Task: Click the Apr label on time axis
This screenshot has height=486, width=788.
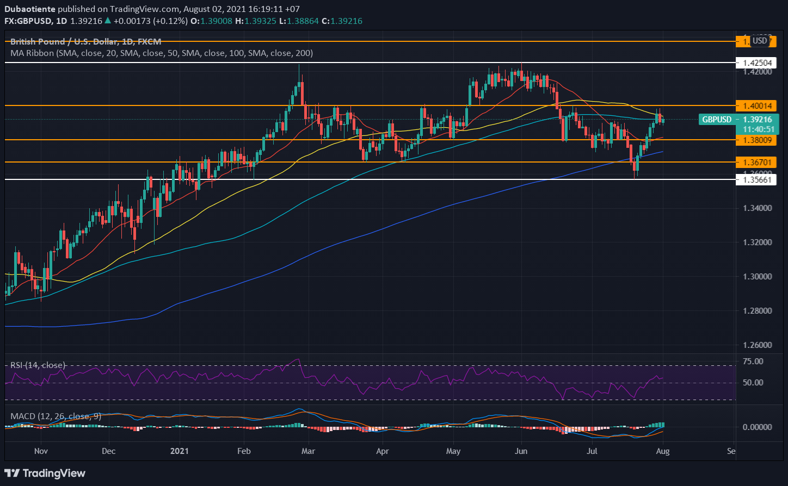Action: 383,451
